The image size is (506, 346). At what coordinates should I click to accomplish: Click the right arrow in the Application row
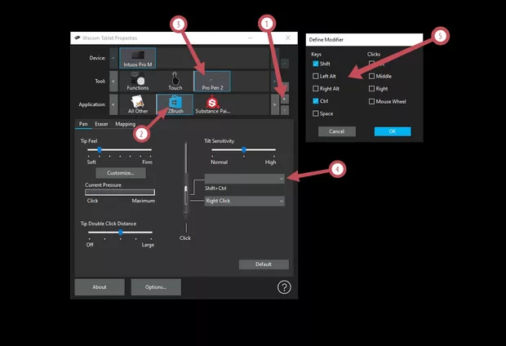tap(274, 104)
